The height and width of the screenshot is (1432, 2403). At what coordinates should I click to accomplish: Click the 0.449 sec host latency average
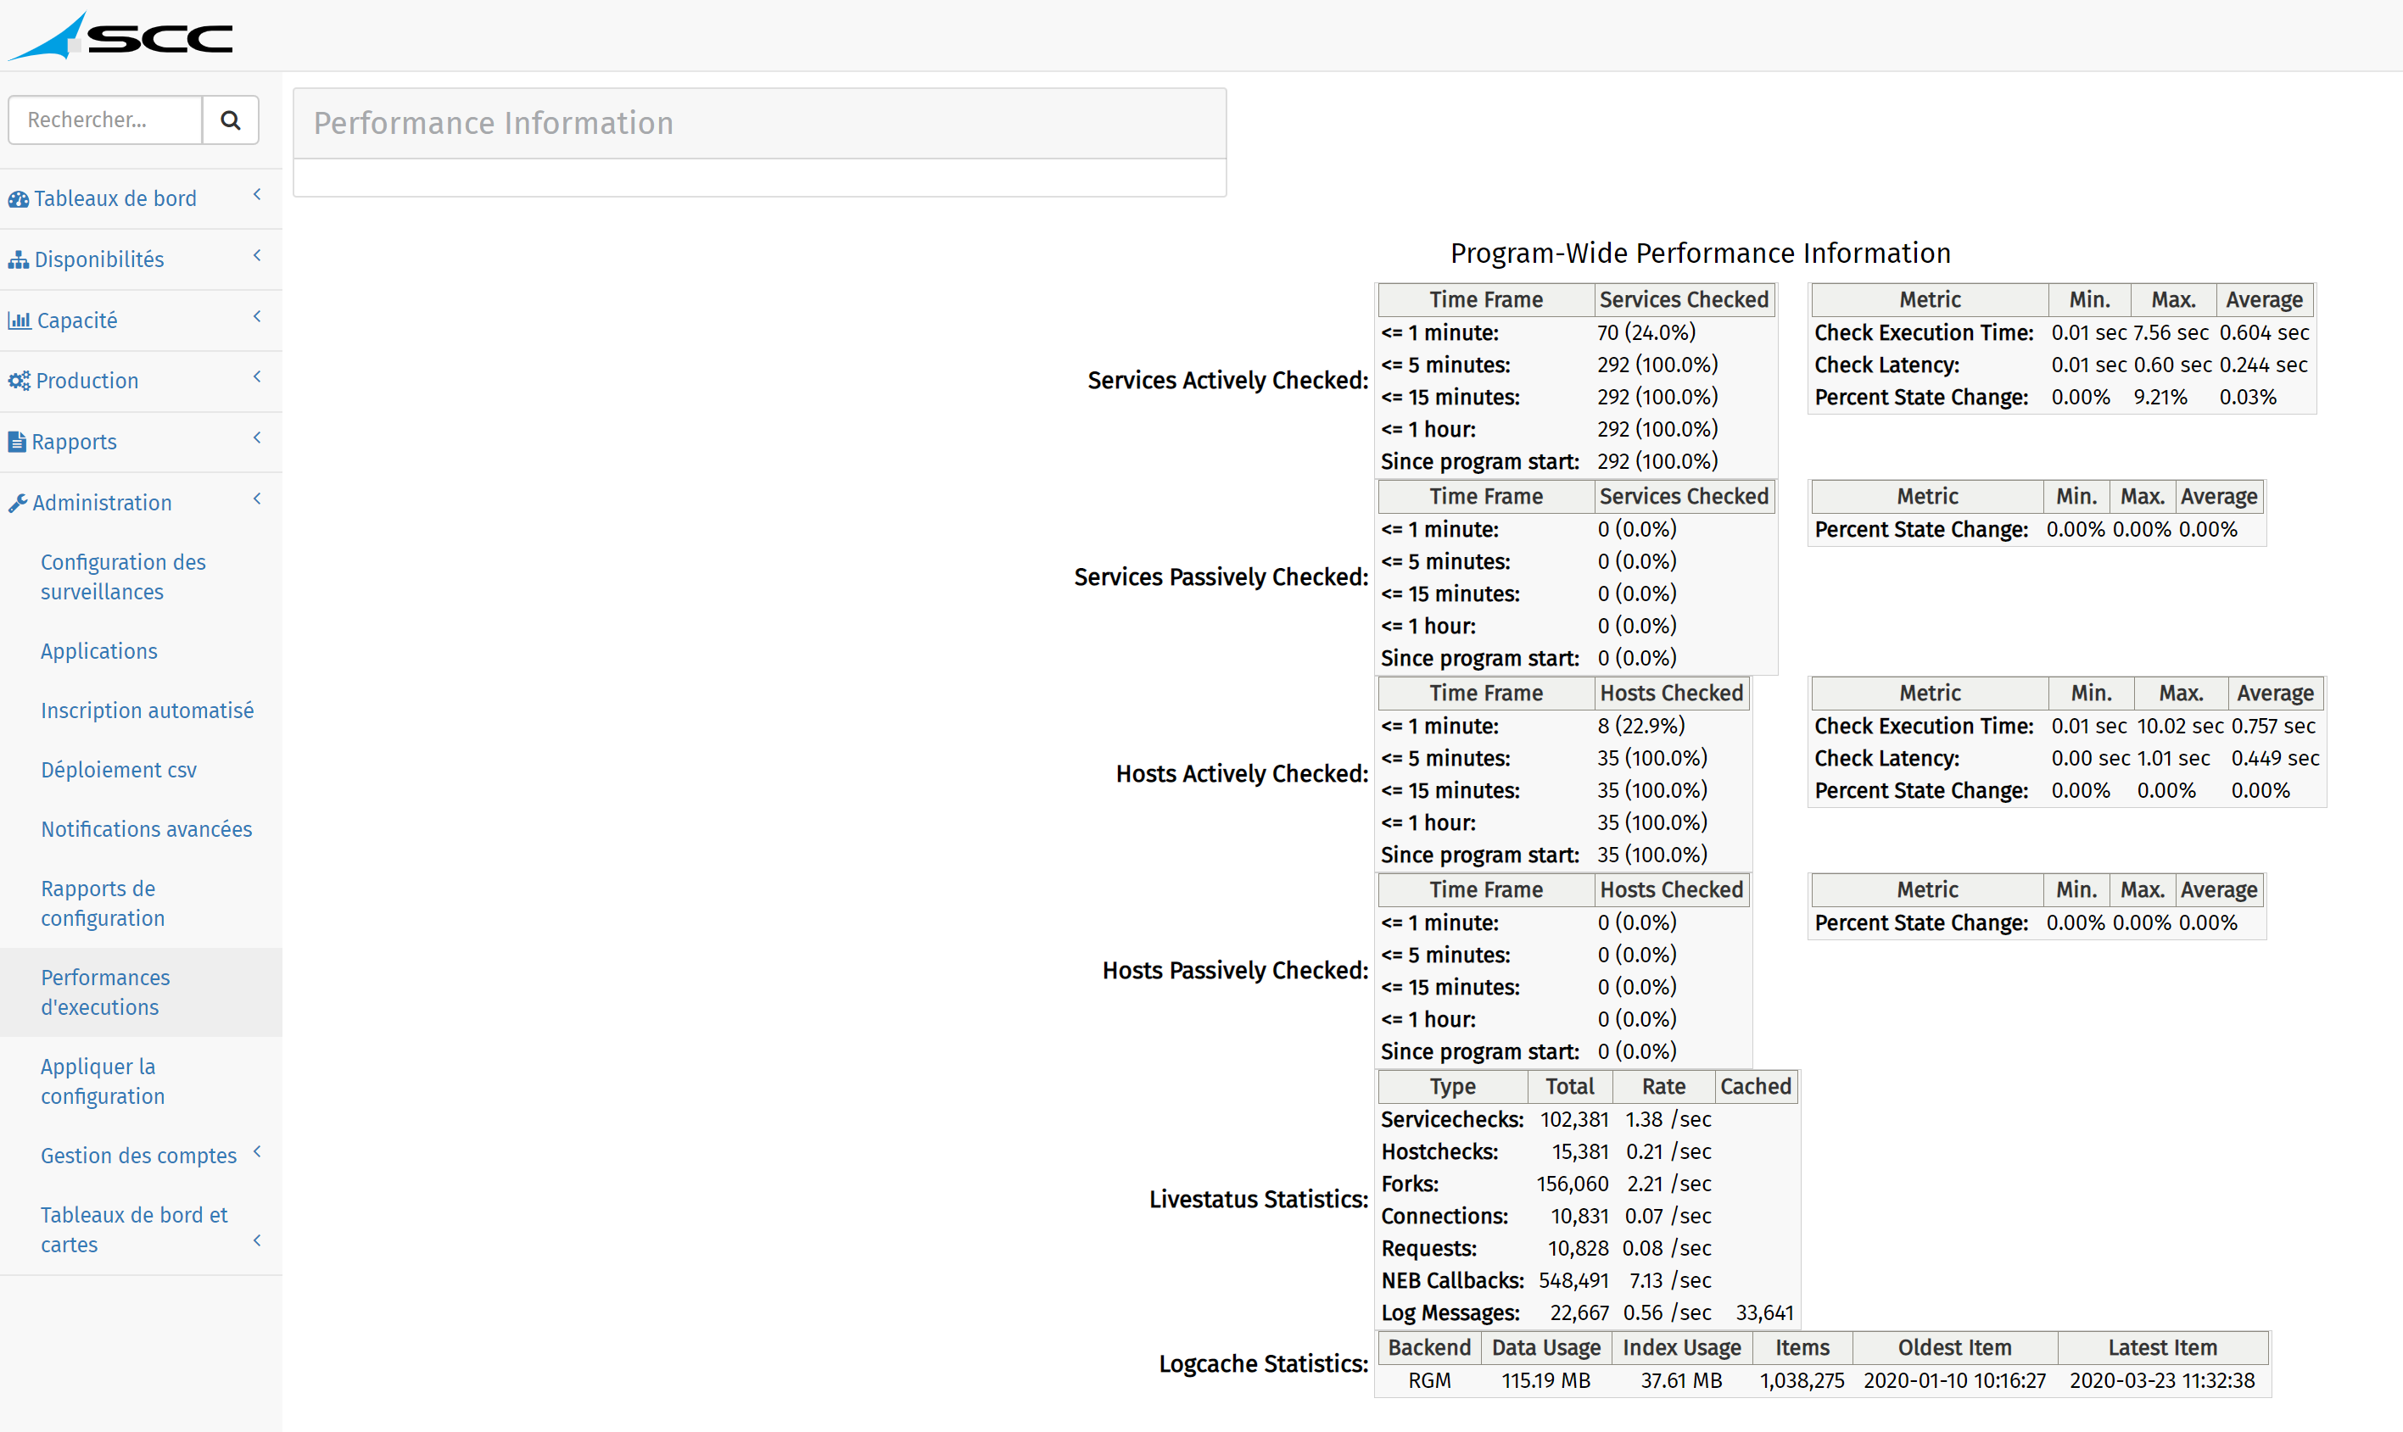(x=2275, y=759)
